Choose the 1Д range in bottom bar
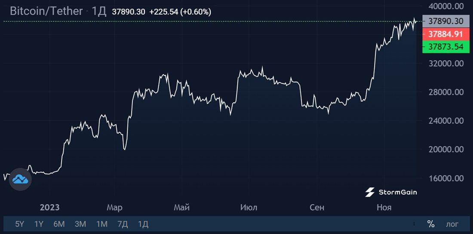The height and width of the screenshot is (234, 473). tap(143, 224)
